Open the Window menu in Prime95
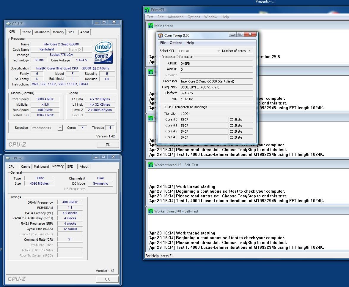The height and width of the screenshot is (287, 349). pyautogui.click(x=210, y=17)
